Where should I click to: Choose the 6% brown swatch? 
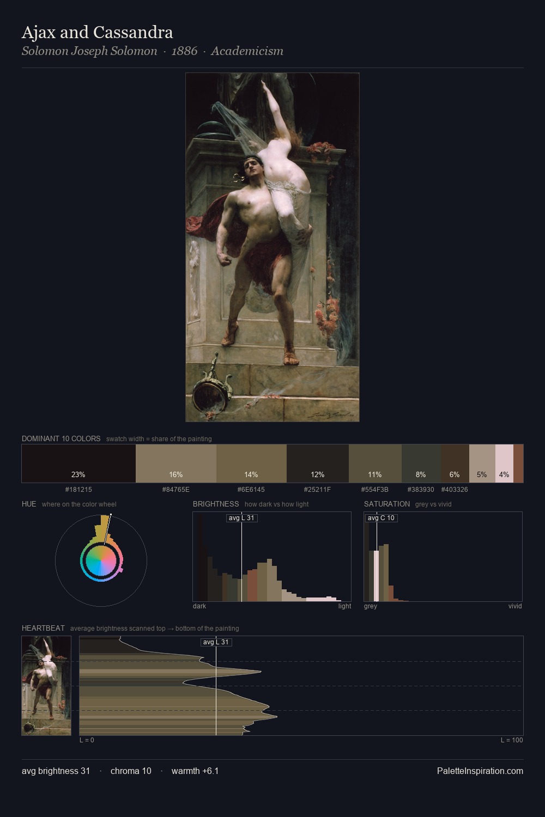[455, 464]
